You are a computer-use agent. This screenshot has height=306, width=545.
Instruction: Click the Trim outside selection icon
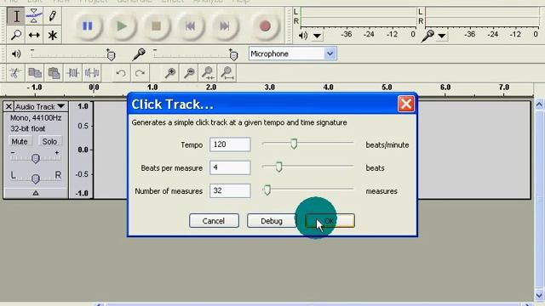(x=73, y=73)
